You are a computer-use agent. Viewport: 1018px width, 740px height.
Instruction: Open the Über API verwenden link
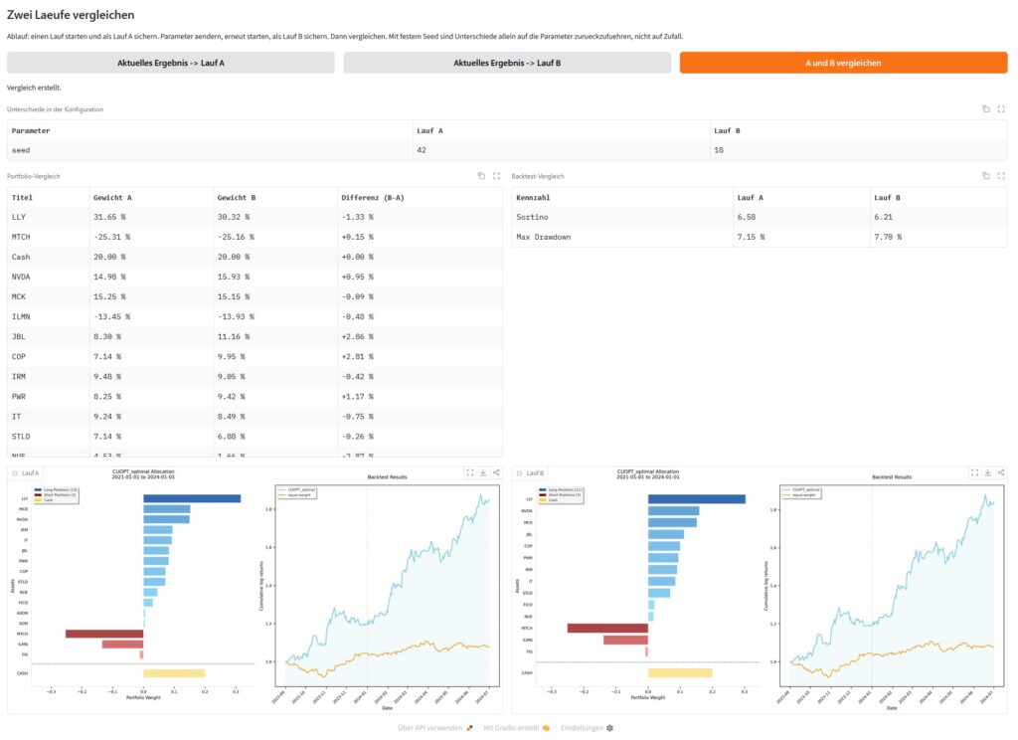point(435,728)
